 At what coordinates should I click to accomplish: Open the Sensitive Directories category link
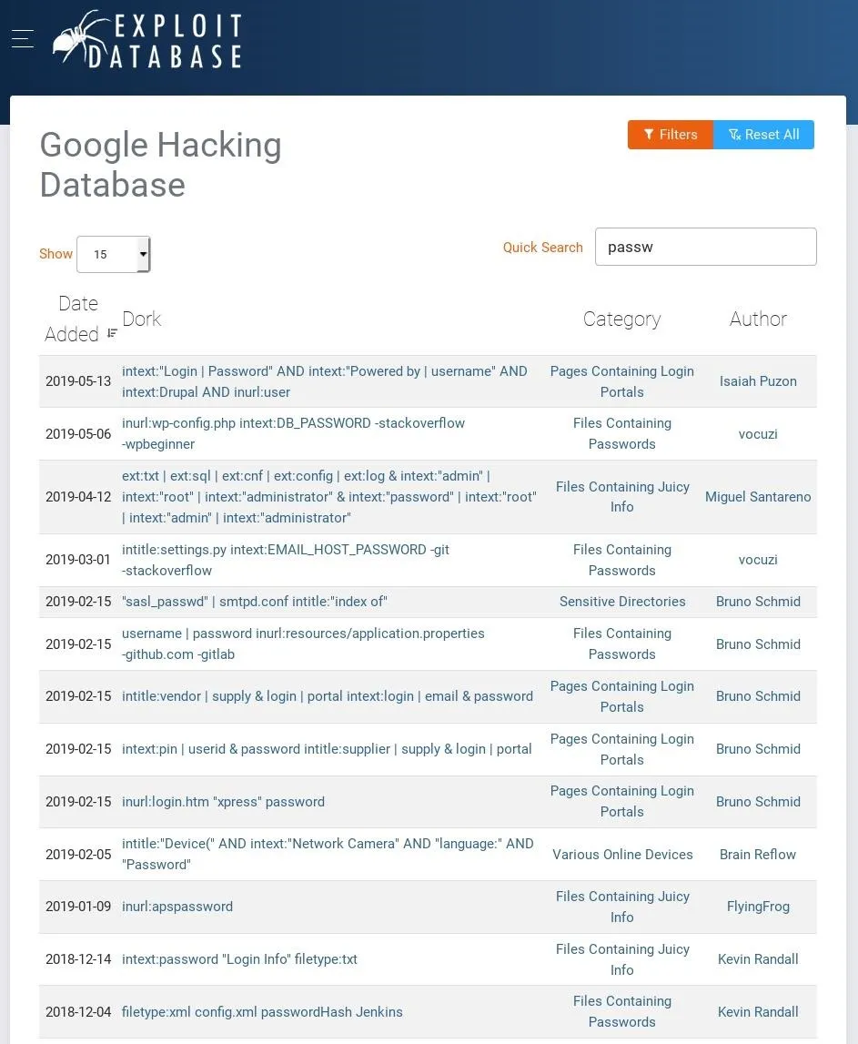tap(622, 602)
